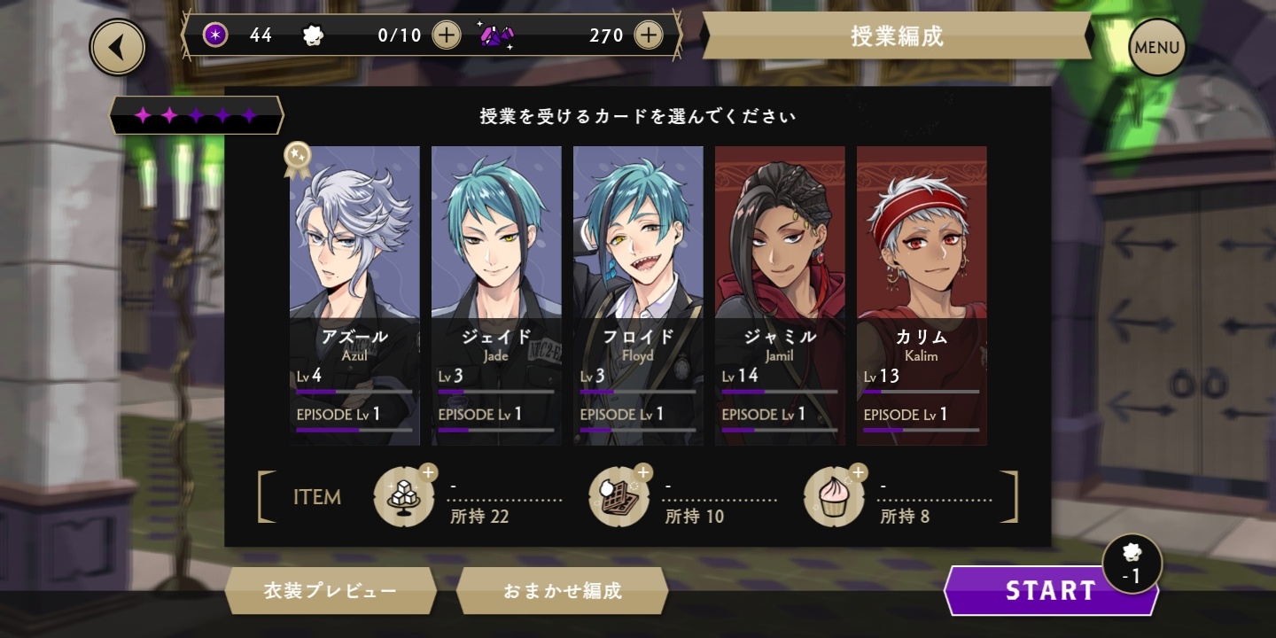Select the Jade card

tap(496, 296)
